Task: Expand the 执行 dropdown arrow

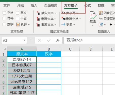Action: 29,25
